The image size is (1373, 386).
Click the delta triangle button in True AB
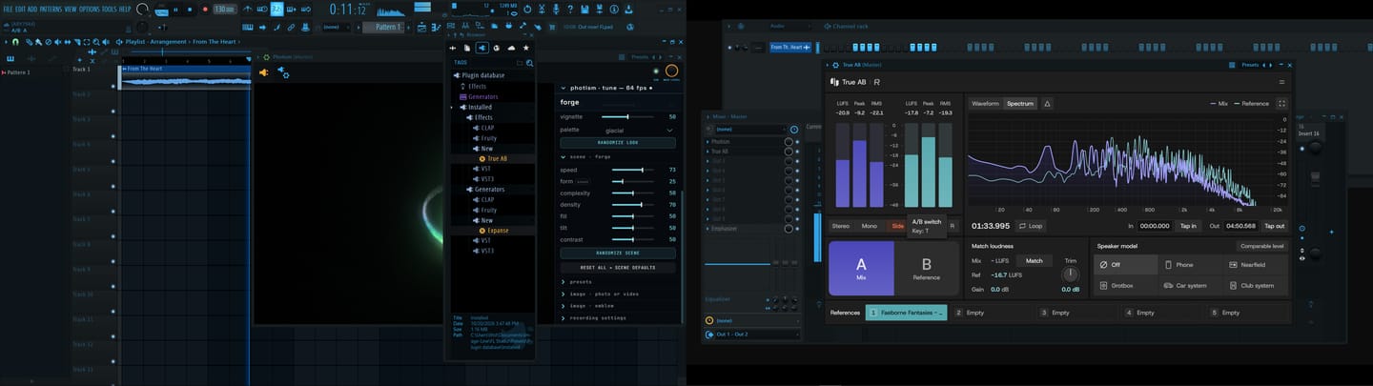[x=1047, y=104]
